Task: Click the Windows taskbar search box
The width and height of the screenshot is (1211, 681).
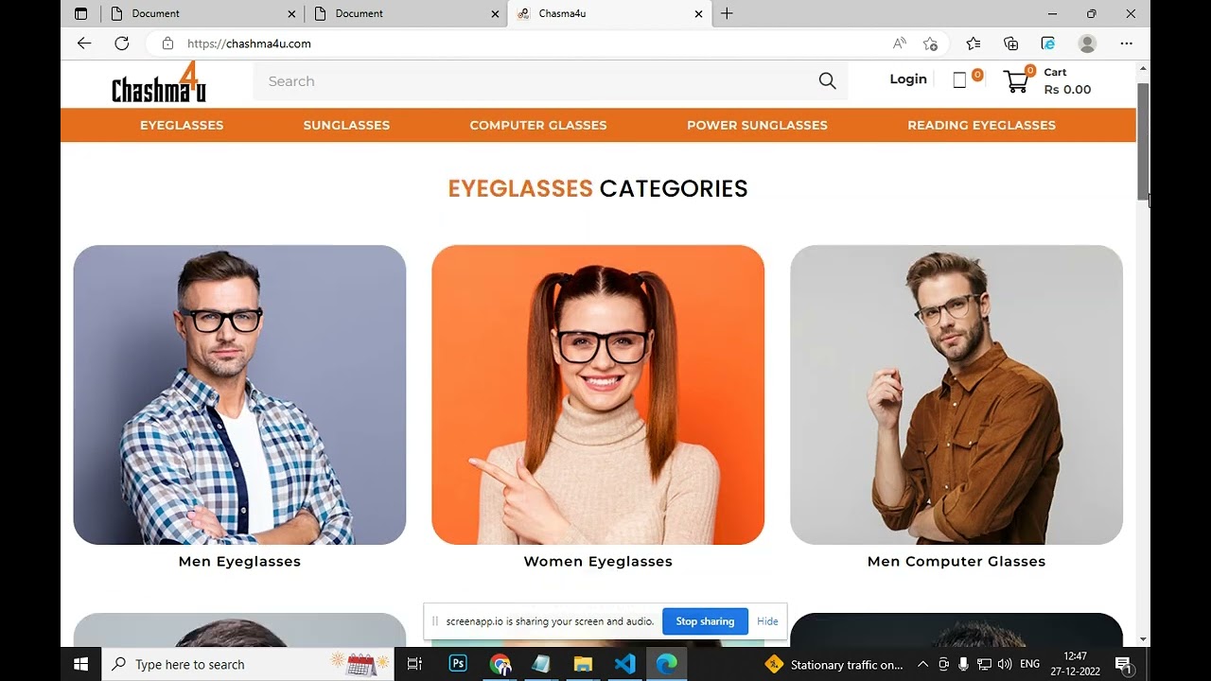Action: pyautogui.click(x=247, y=664)
